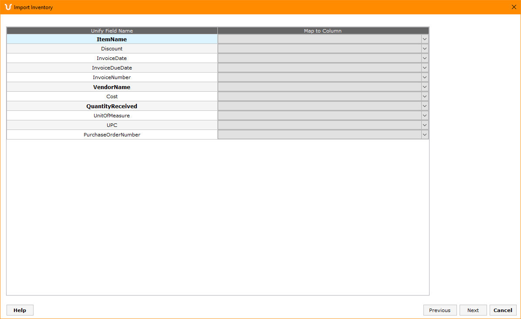Expand the Discount mapping dropdown arrow
Image resolution: width=521 pixels, height=319 pixels.
(x=425, y=49)
